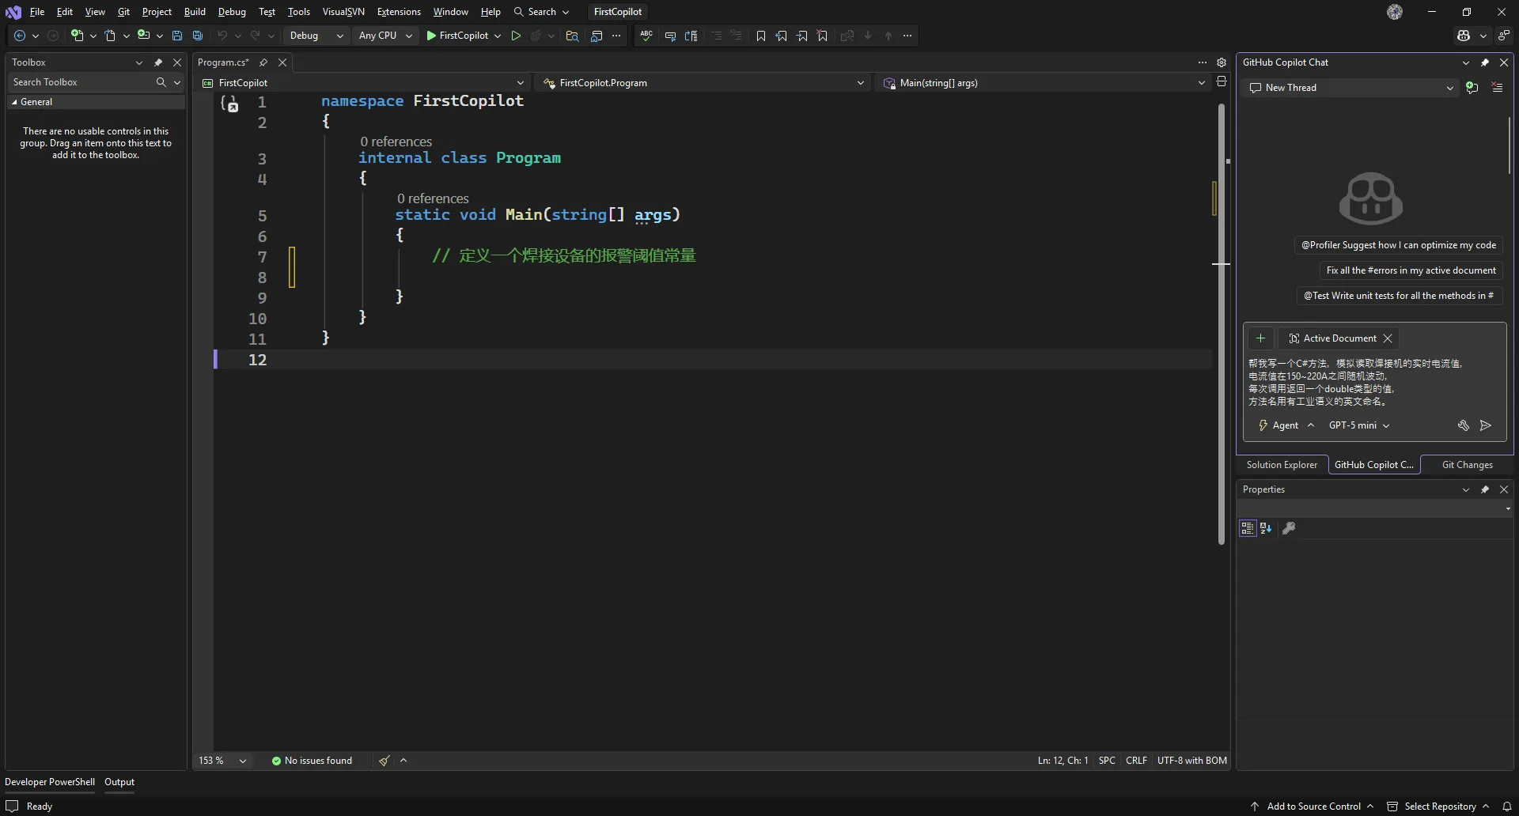Toggle Categorized view in Properties panel
The height and width of the screenshot is (816, 1519).
(x=1248, y=528)
